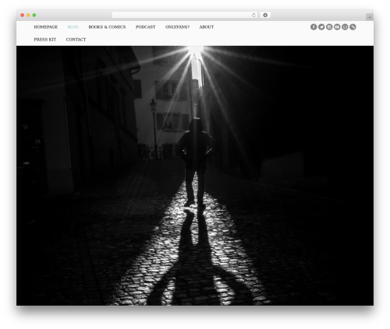Minimize the window with yellow button
Screen dimensions: 390x329
click(28, 16)
